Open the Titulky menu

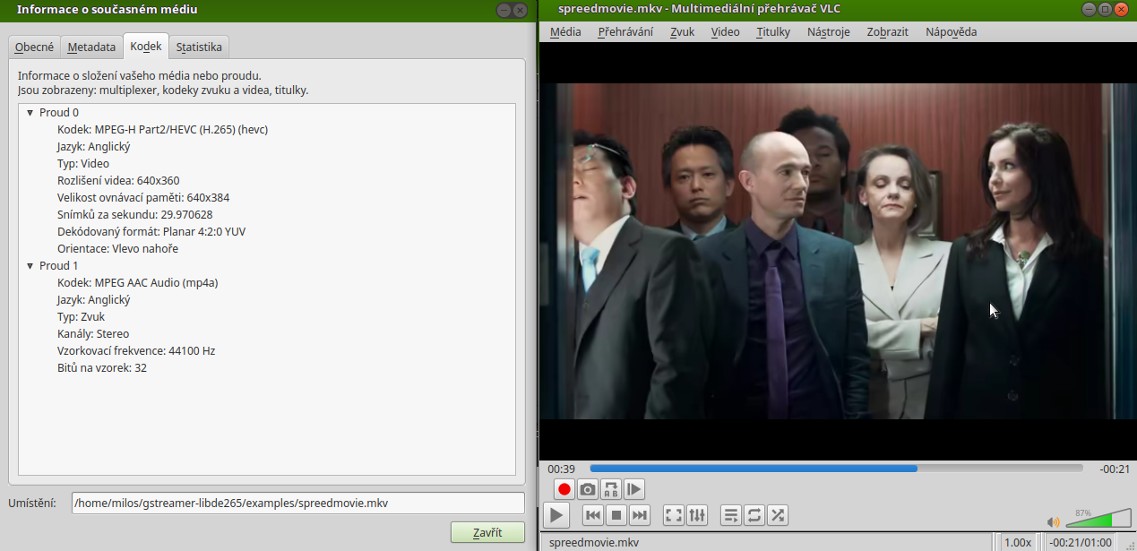773,31
